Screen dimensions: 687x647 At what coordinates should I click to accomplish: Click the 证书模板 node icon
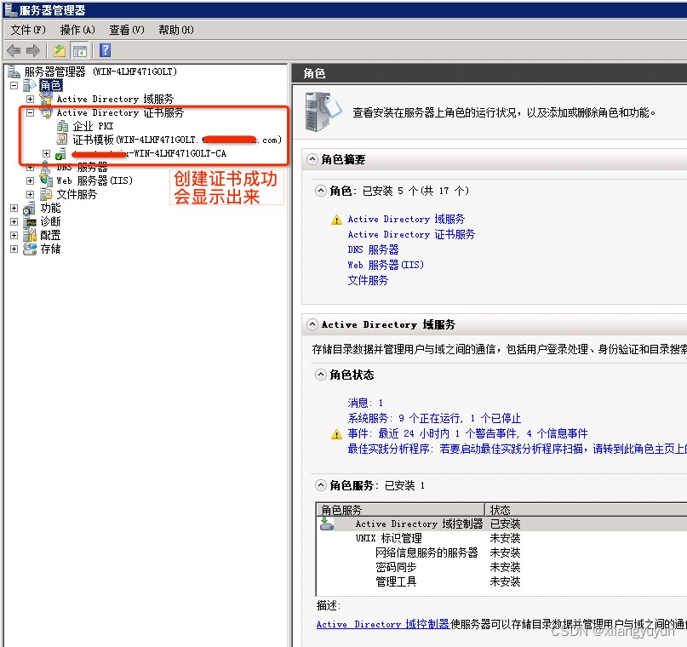click(x=62, y=140)
